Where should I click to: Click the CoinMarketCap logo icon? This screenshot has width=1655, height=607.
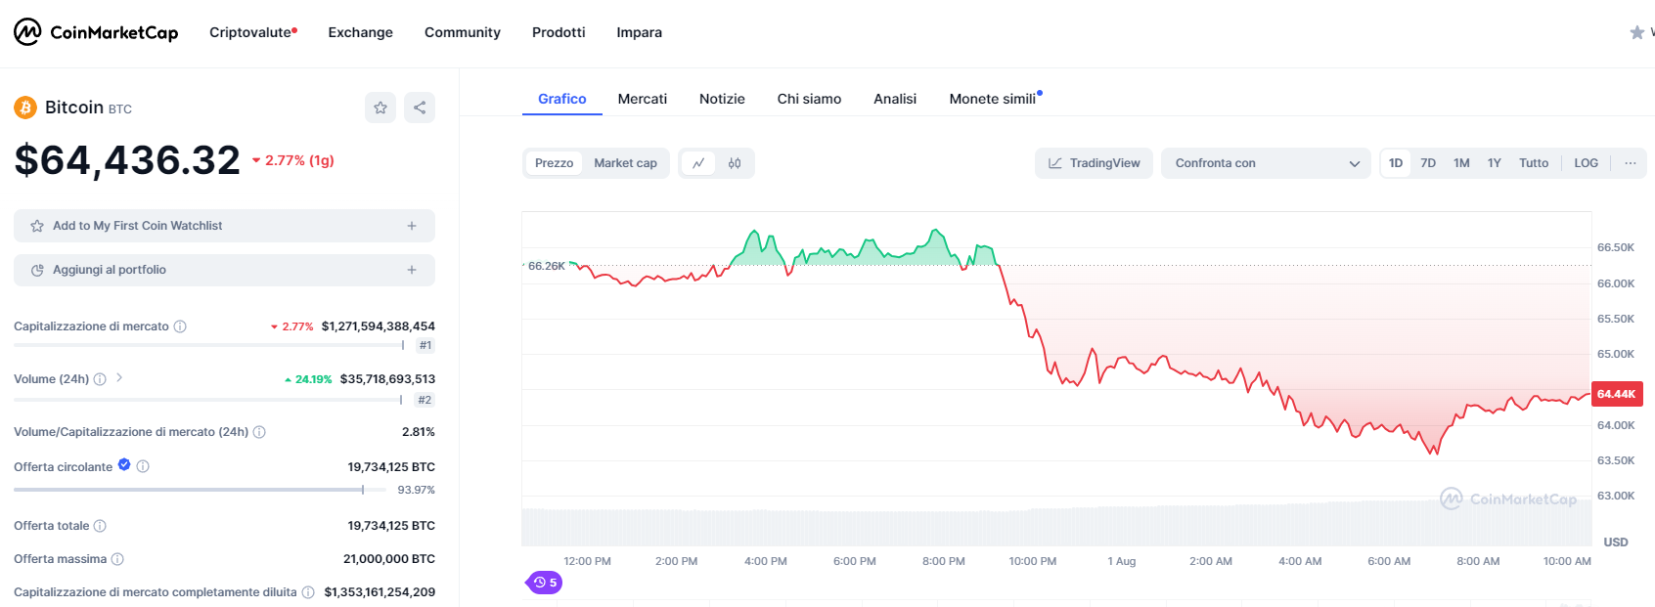click(x=27, y=32)
